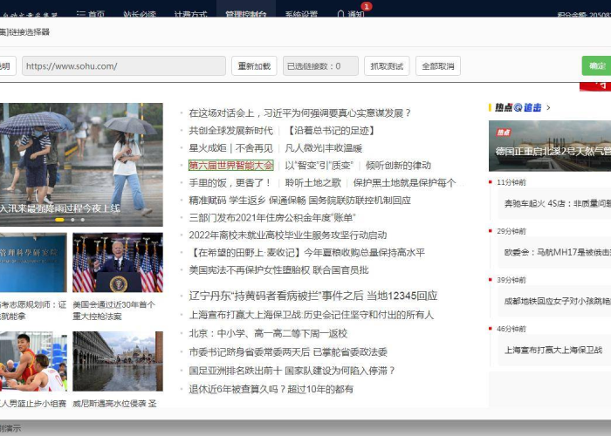Open the 系统设置 menu

click(301, 14)
